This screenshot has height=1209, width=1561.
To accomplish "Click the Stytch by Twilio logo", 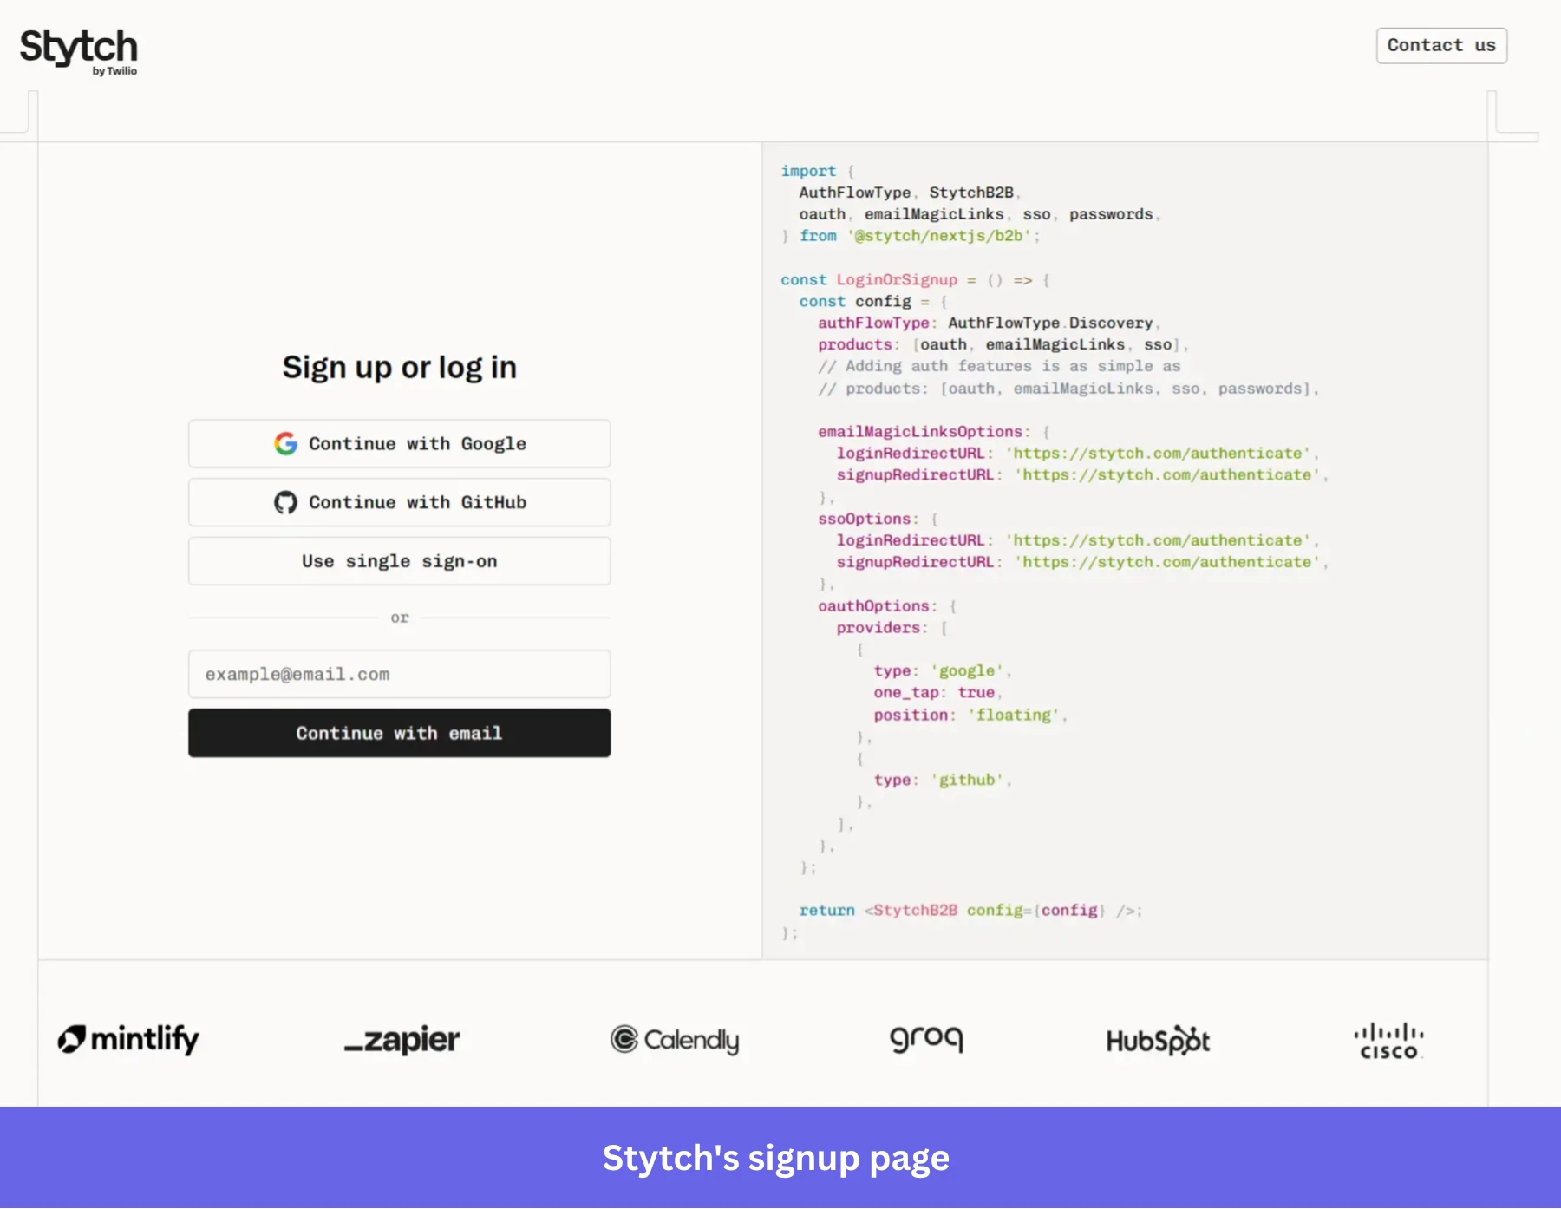I will (x=79, y=52).
